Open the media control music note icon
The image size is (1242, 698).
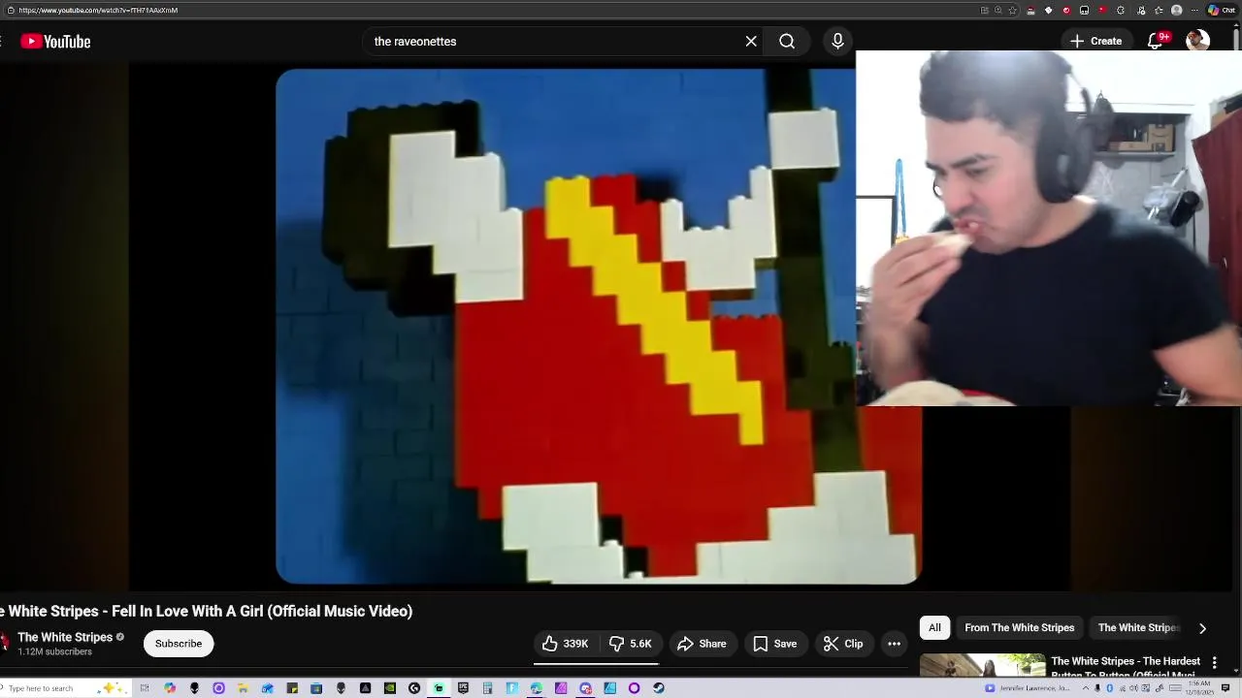1141,10
